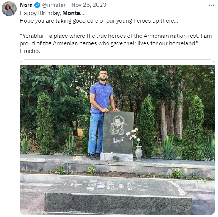Click the Hracho signature text
The image size is (218, 217).
(30, 51)
